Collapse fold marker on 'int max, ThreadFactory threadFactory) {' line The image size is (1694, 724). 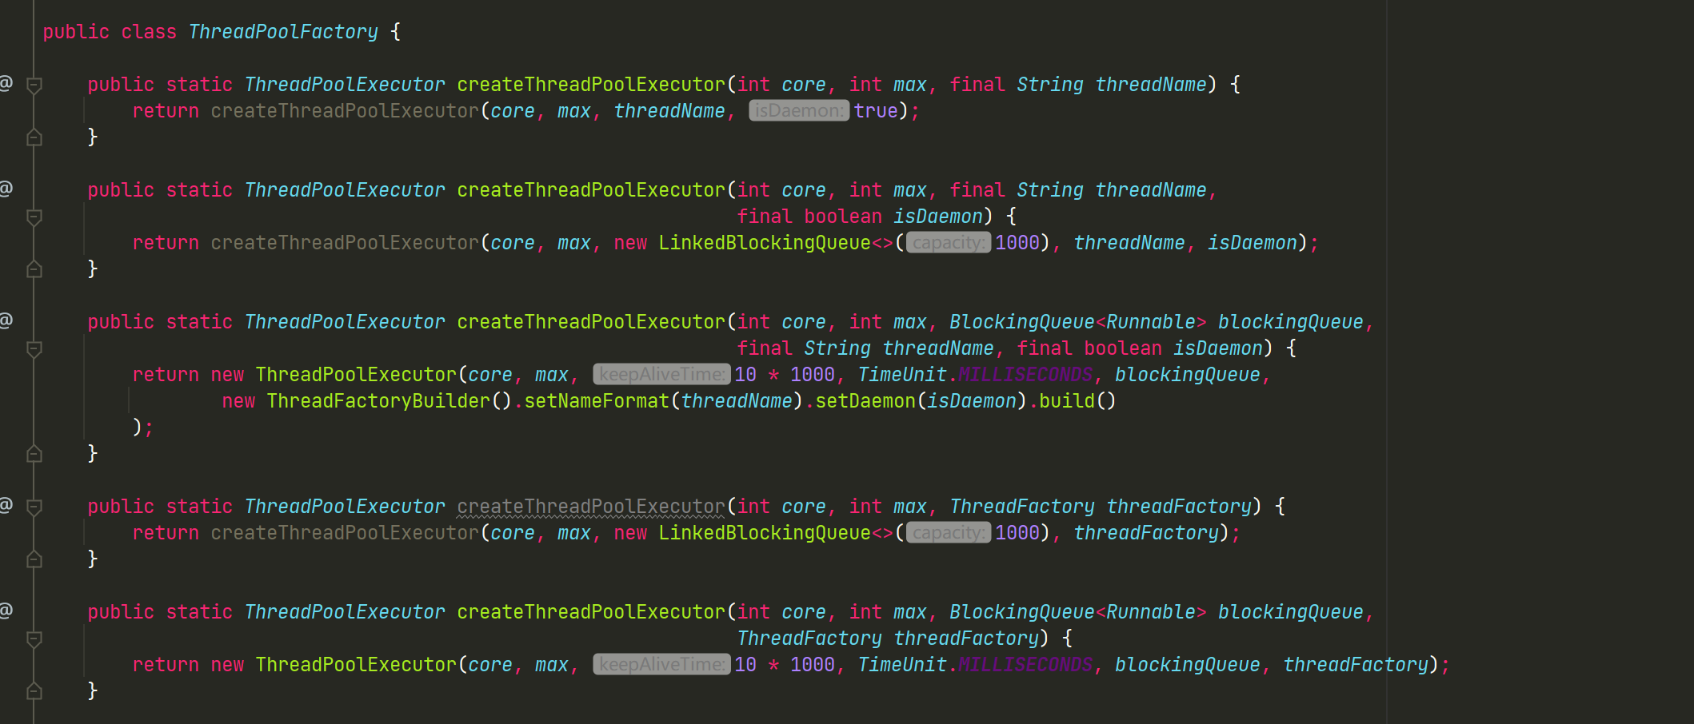pos(34,507)
